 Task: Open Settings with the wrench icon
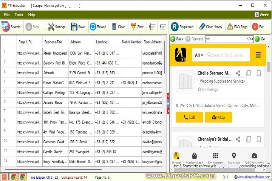51,27
